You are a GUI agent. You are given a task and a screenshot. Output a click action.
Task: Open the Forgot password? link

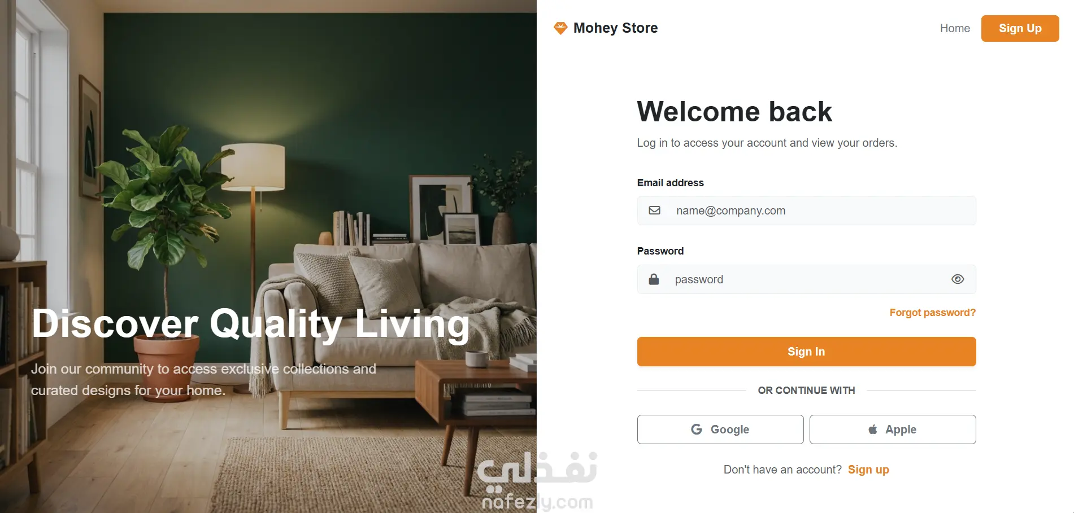[x=932, y=313]
